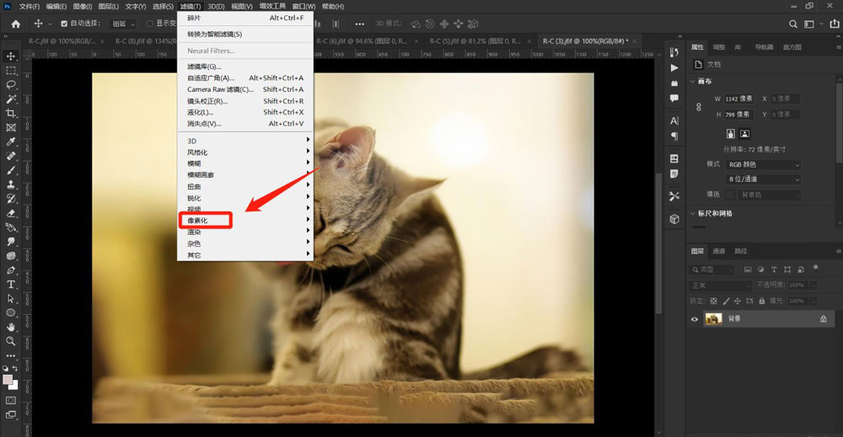The image size is (843, 437).
Task: Open the 像素化 filter submenu
Action: [205, 221]
